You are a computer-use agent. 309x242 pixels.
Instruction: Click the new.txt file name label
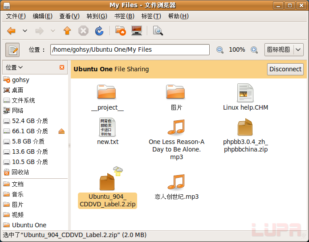108,142
